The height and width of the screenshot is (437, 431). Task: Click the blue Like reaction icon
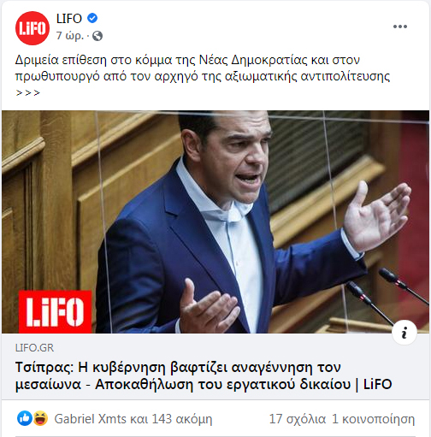coord(25,418)
